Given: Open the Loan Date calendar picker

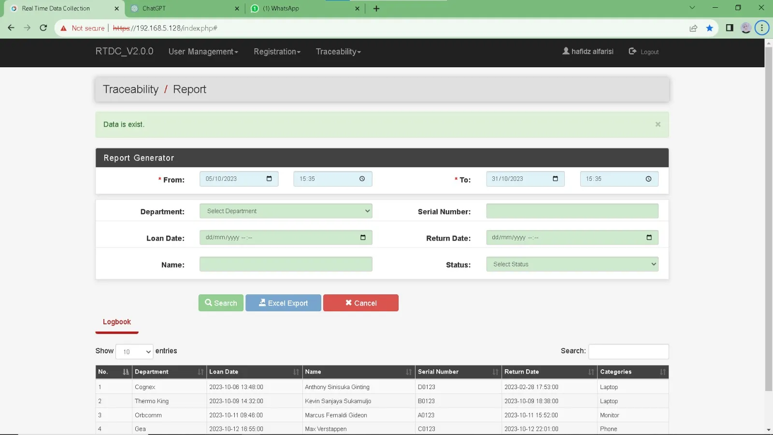Looking at the screenshot, I should 363,237.
